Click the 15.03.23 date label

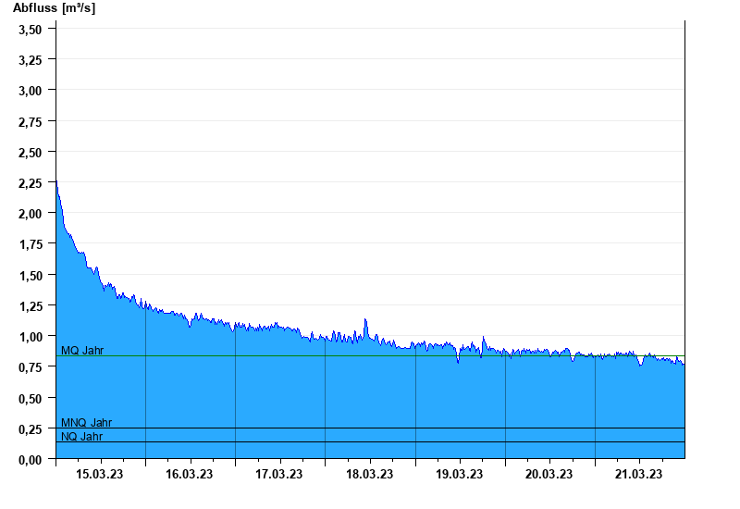click(99, 475)
